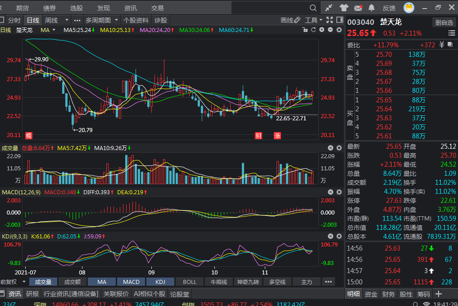
Task: Open the skin theme shirt icon
Action: [344, 8]
